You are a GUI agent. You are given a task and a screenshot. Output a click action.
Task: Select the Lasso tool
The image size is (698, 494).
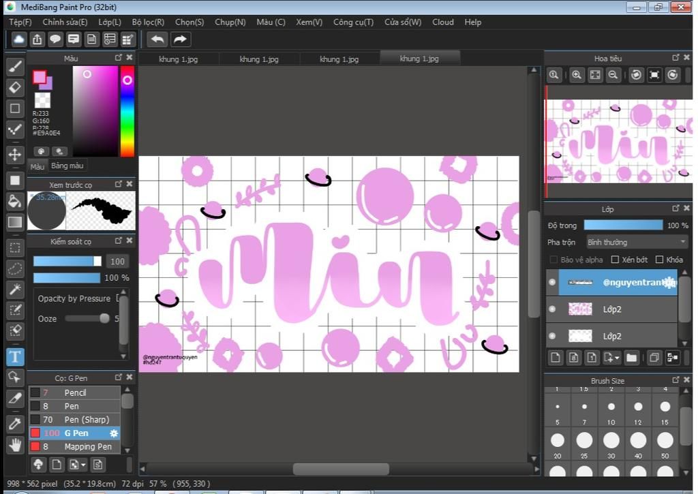[x=15, y=268]
